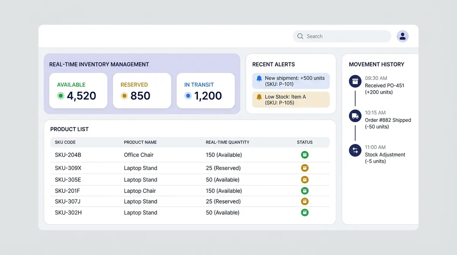Click the Stock Adjustment arrows icon
This screenshot has height=255, width=457.
[x=355, y=150]
